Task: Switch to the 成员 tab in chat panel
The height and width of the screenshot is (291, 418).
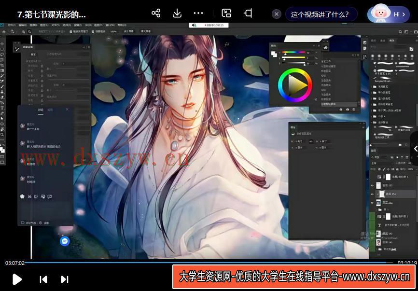Action: click(50, 110)
